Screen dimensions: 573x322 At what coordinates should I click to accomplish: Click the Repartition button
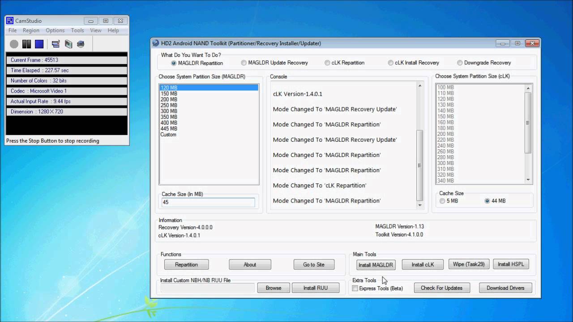pyautogui.click(x=187, y=265)
